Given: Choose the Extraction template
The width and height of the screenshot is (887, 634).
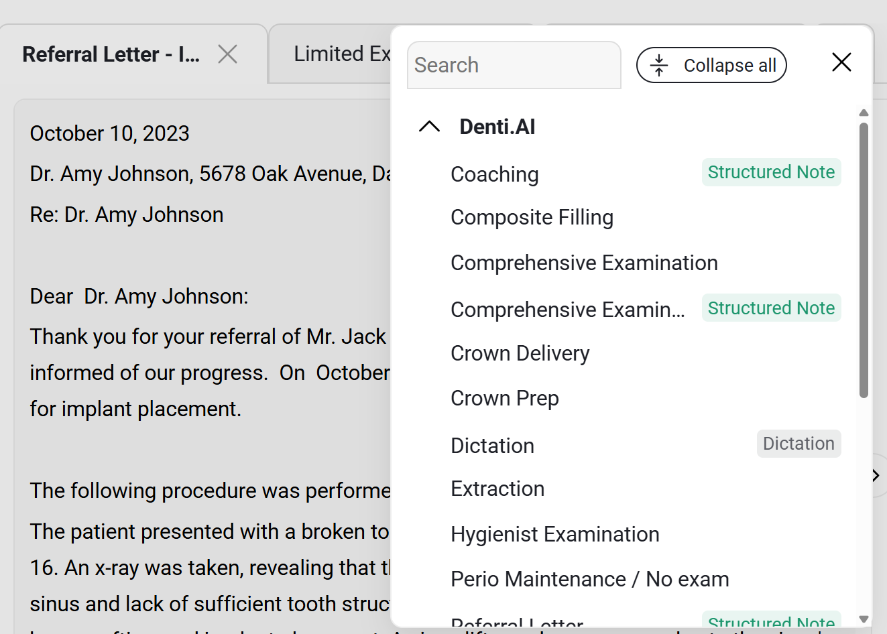Looking at the screenshot, I should point(497,489).
